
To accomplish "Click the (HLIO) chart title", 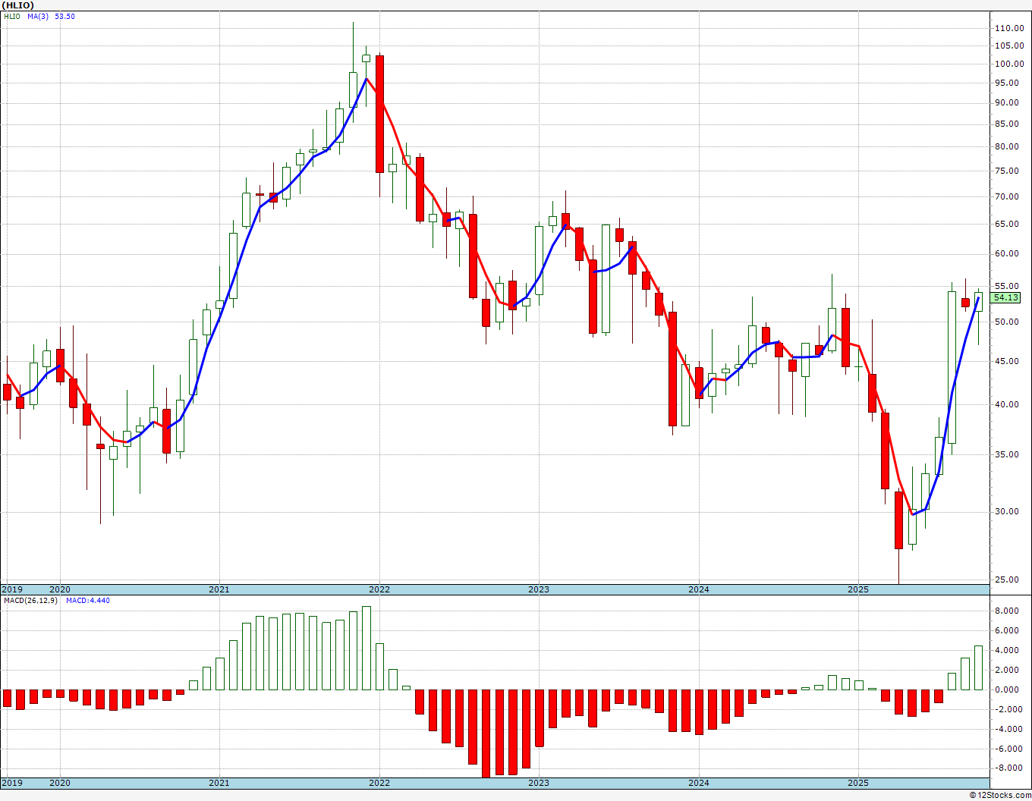I will click(17, 5).
